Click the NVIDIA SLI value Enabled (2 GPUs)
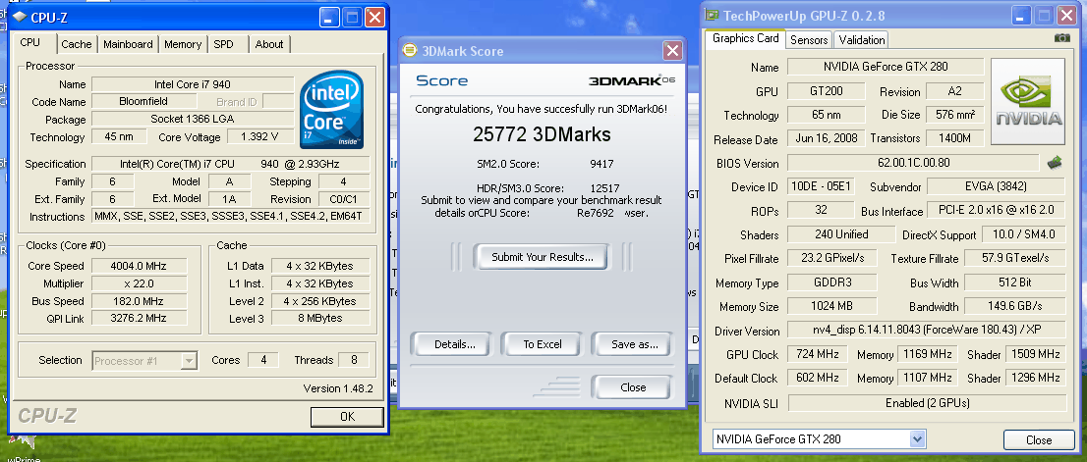The height and width of the screenshot is (462, 1087). pos(926,402)
